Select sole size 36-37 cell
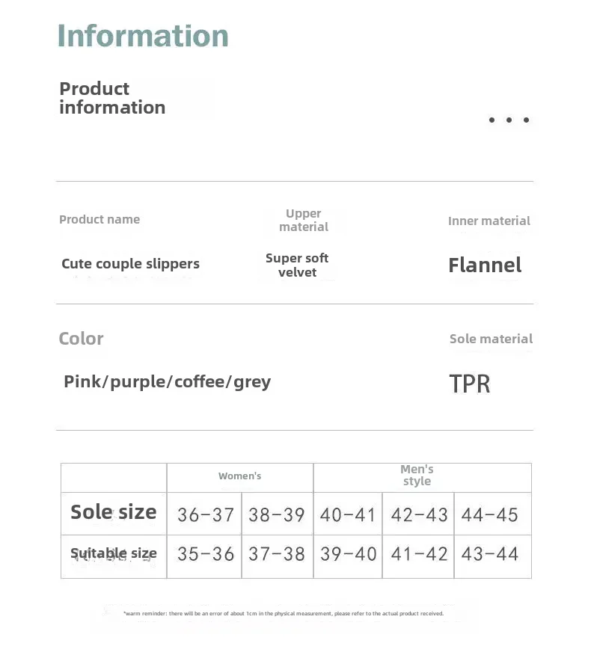This screenshot has width=591, height=664. click(x=204, y=514)
